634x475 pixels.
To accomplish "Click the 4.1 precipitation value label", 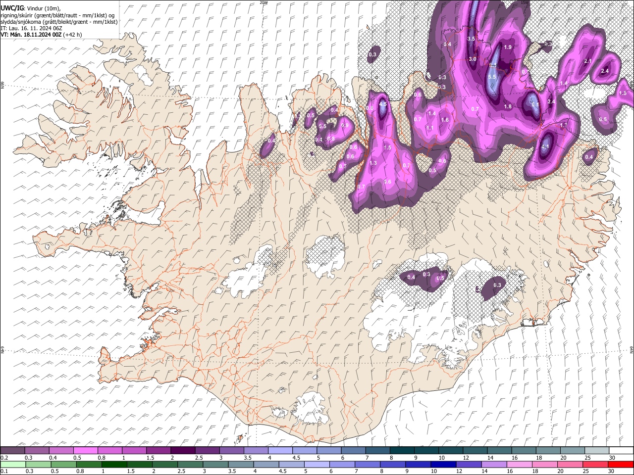I will [546, 146].
